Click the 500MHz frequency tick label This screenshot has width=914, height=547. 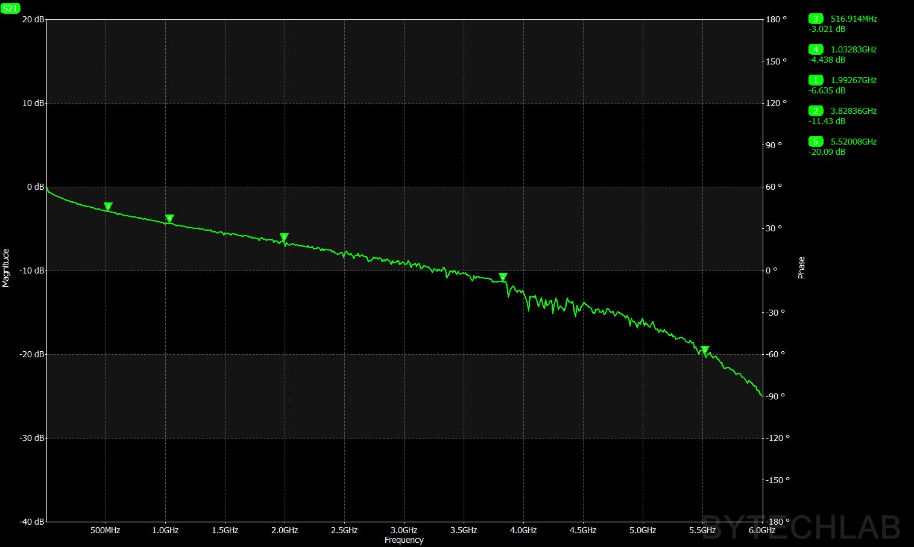coord(106,530)
